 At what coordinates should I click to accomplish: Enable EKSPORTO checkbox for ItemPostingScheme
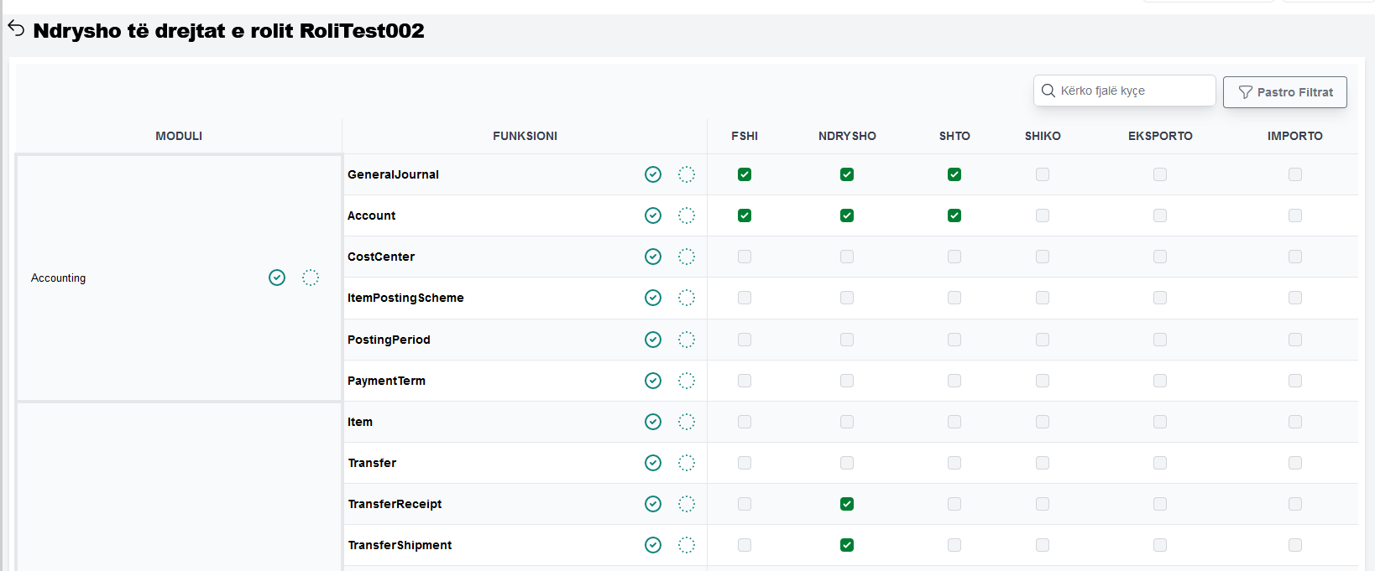pos(1160,298)
